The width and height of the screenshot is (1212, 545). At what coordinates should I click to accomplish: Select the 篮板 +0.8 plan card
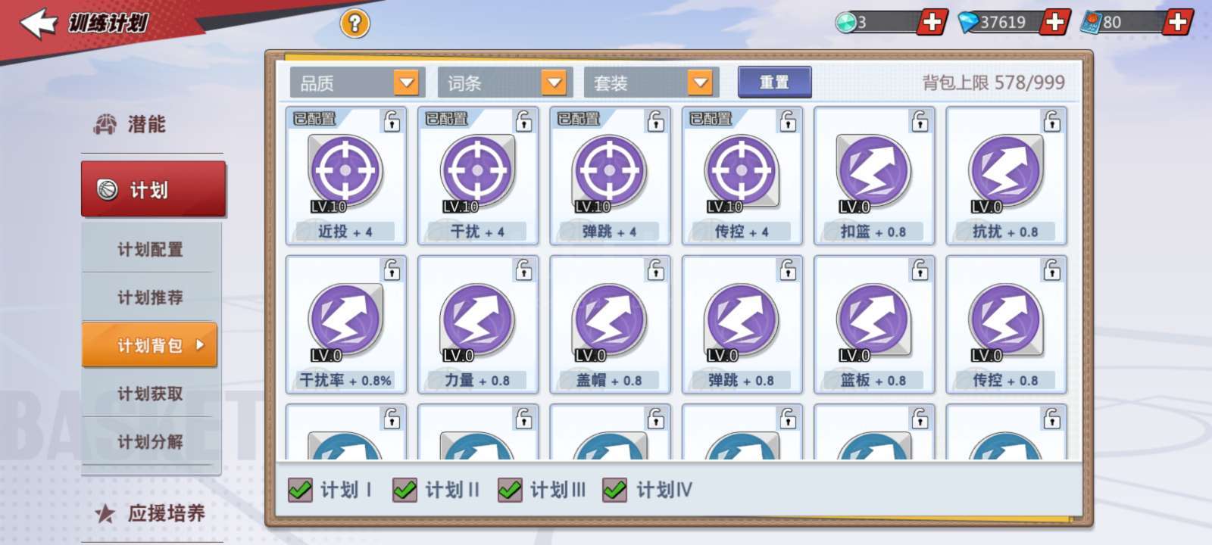click(x=874, y=325)
